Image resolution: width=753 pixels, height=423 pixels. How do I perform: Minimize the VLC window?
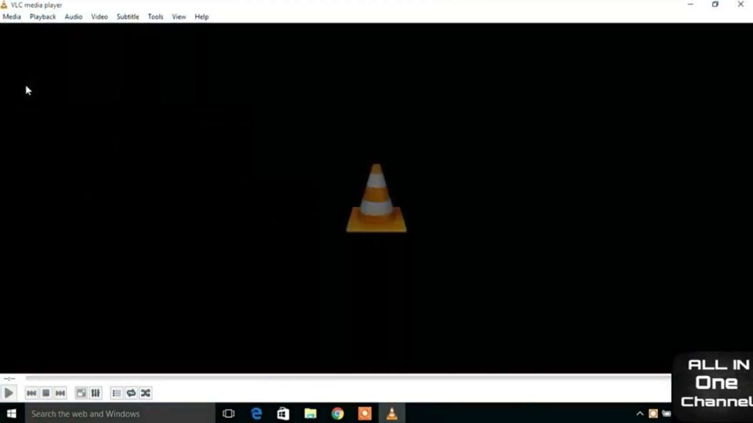pos(690,5)
